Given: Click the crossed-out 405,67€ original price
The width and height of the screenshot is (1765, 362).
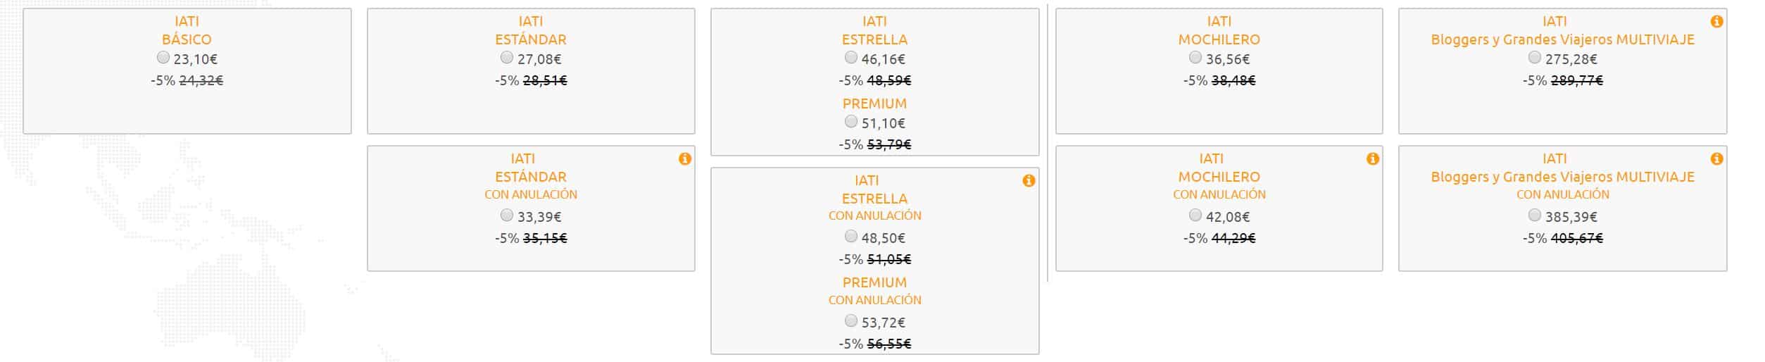Looking at the screenshot, I should click(1576, 239).
